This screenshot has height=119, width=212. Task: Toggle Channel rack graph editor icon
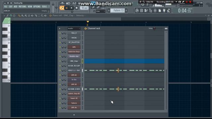click(166, 28)
